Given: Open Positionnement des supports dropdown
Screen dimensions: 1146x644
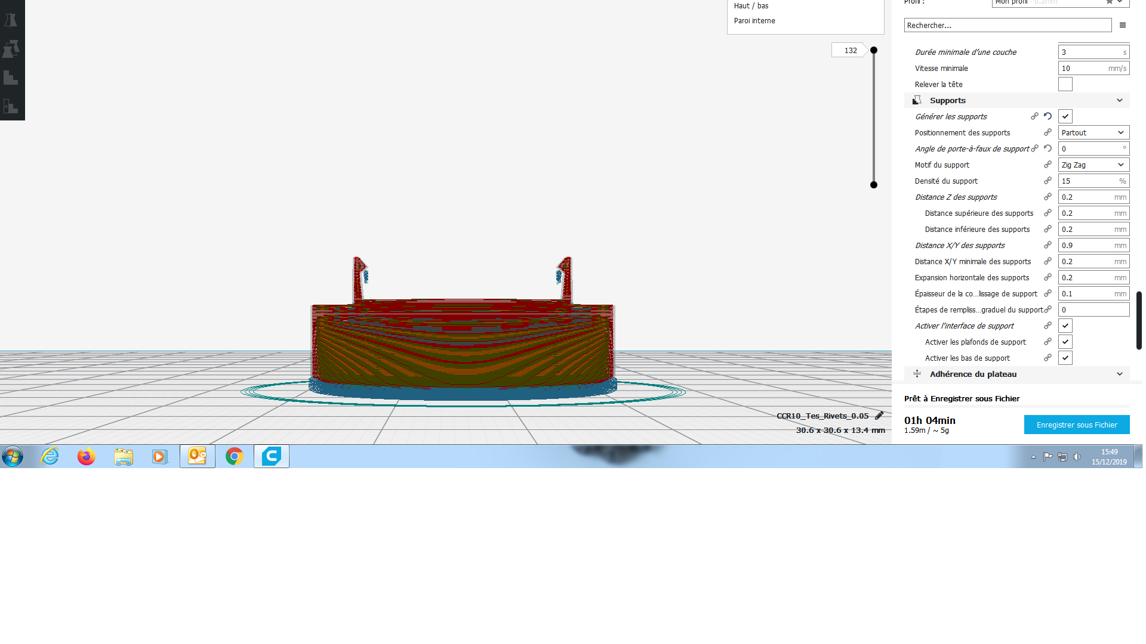Looking at the screenshot, I should tap(1093, 132).
